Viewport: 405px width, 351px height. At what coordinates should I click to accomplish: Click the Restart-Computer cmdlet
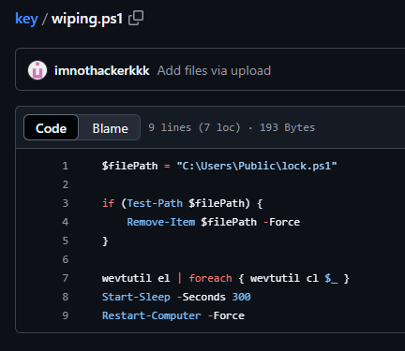152,315
